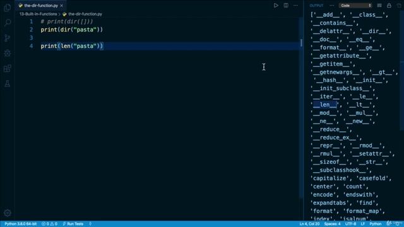
Task: Change file encoding UTF-8
Action: [x=350, y=224]
